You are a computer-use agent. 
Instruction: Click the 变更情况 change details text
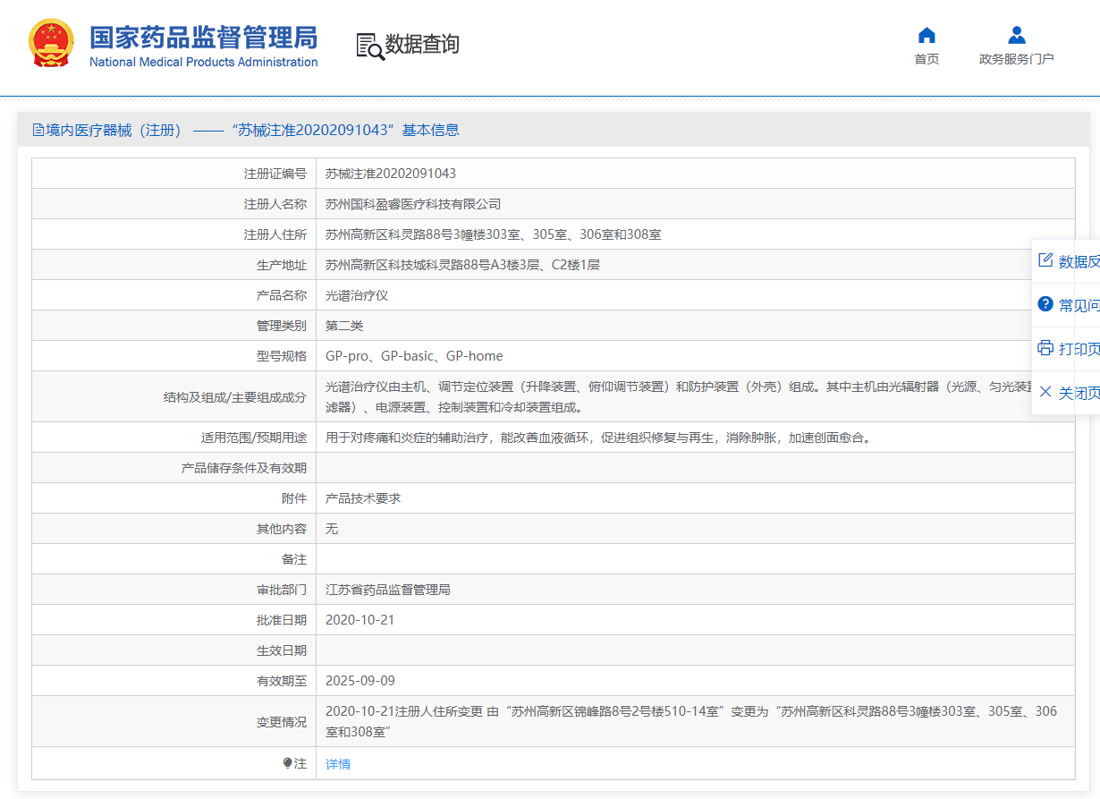[691, 721]
